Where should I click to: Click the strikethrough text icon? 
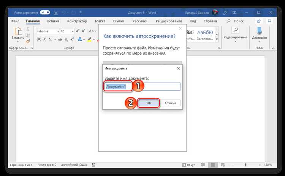pos(60,39)
